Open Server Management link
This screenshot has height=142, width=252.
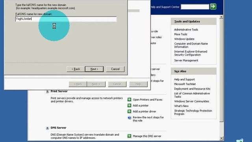pos(186,60)
